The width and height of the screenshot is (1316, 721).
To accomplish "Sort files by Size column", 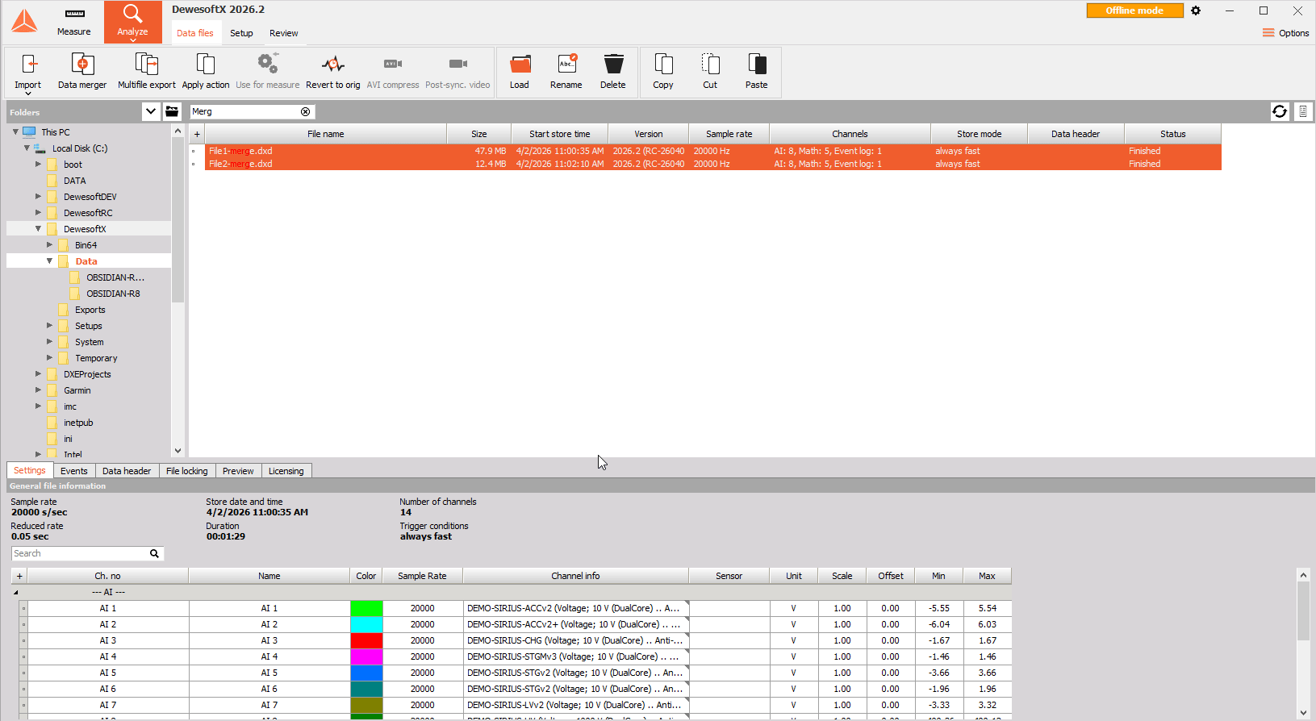I will tap(479, 134).
